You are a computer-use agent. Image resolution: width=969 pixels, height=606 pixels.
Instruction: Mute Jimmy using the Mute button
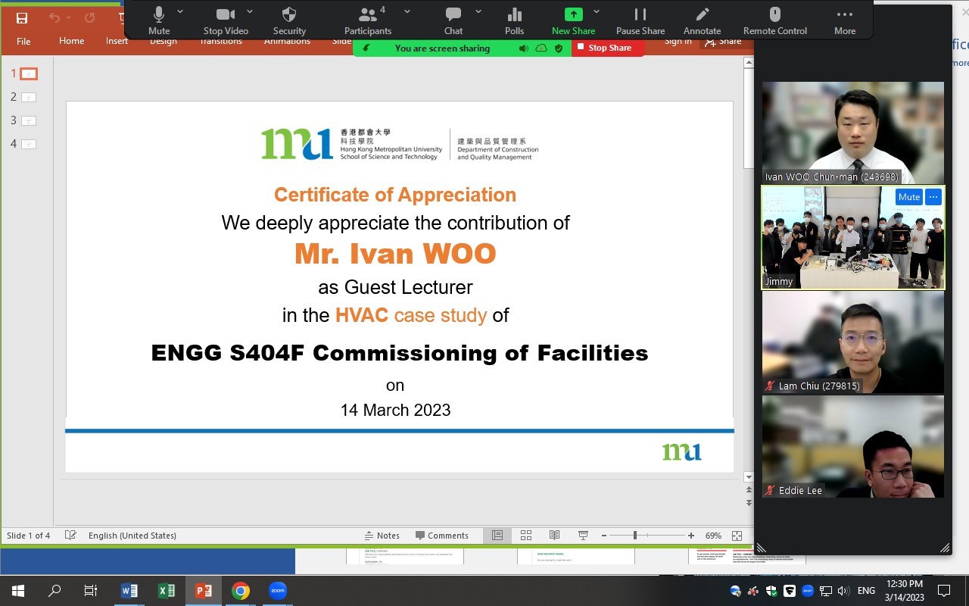[908, 197]
